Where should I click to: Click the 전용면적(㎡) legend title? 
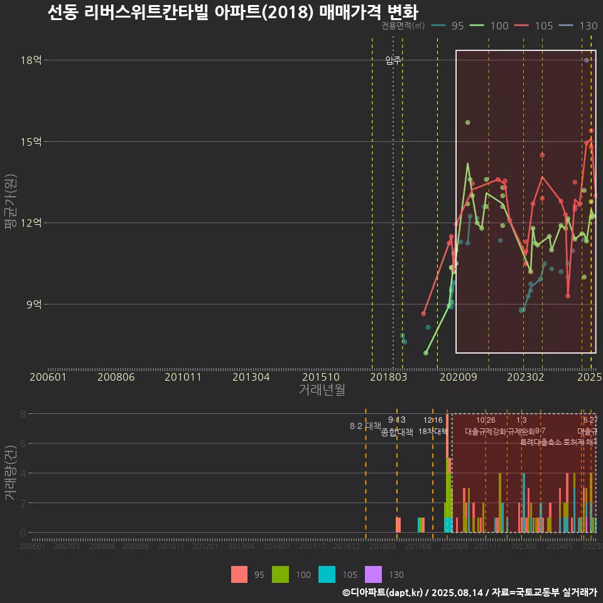coord(403,26)
